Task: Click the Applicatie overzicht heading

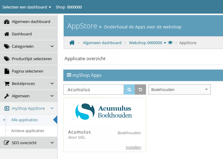Action: tap(85, 58)
